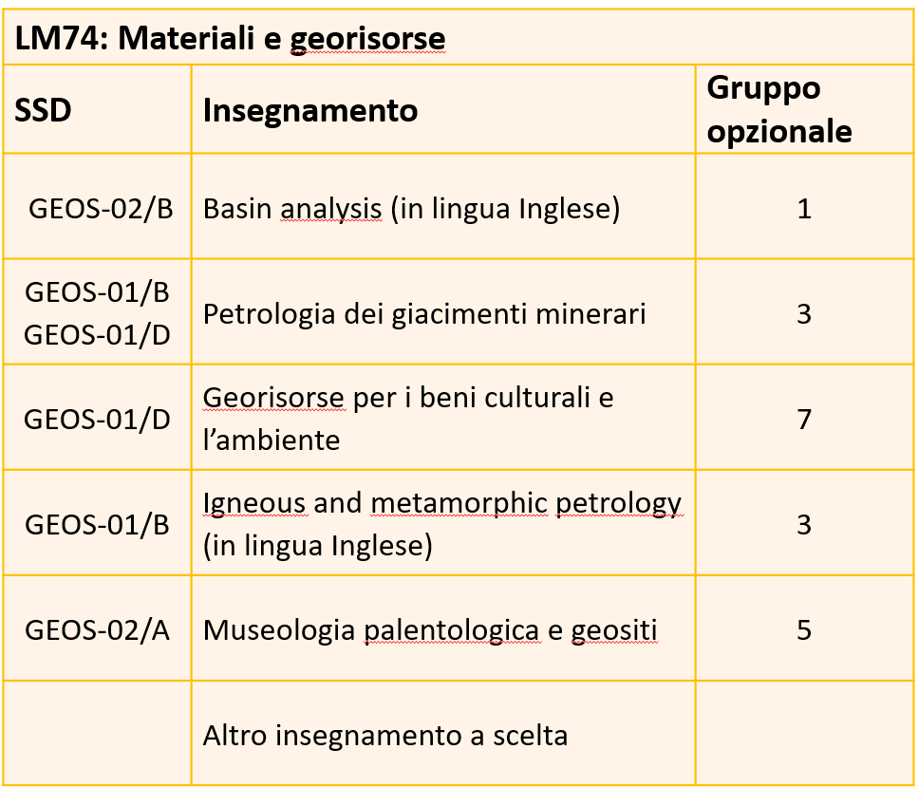Click the 'GEOS-02/A' SSD cell
918x787 pixels.
97,629
